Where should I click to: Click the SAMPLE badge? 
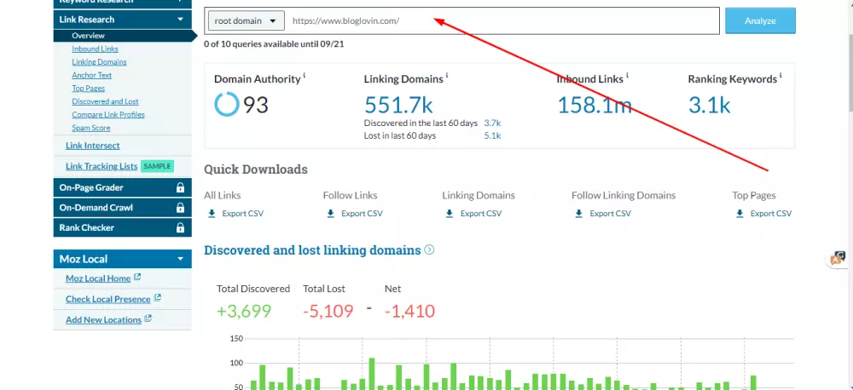tap(157, 166)
